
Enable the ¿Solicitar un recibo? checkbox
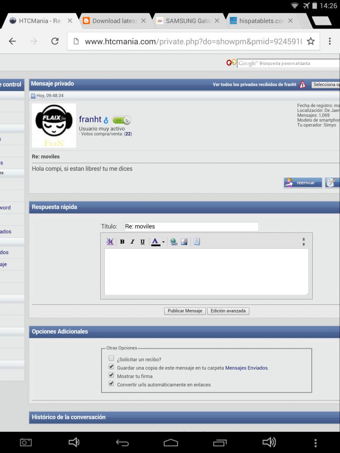tap(111, 358)
